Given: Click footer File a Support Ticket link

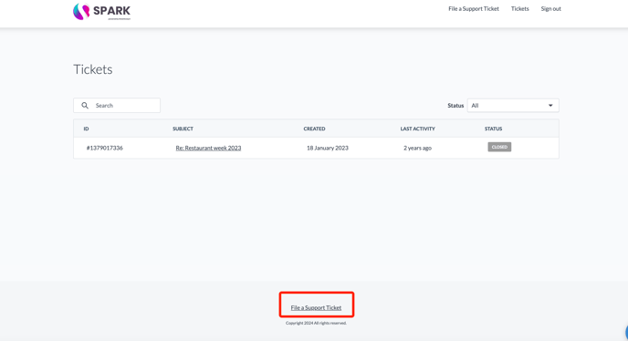Looking at the screenshot, I should click(x=316, y=308).
